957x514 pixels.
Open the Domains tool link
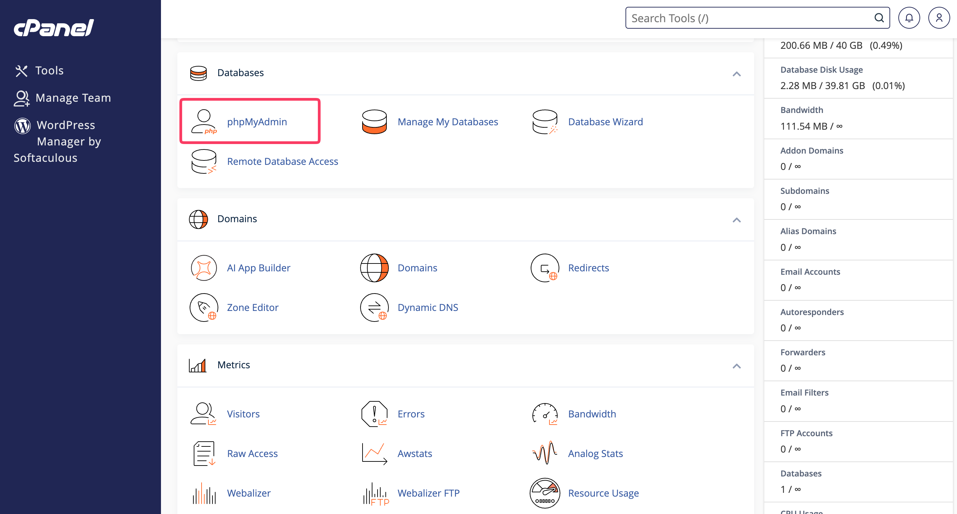click(x=417, y=268)
